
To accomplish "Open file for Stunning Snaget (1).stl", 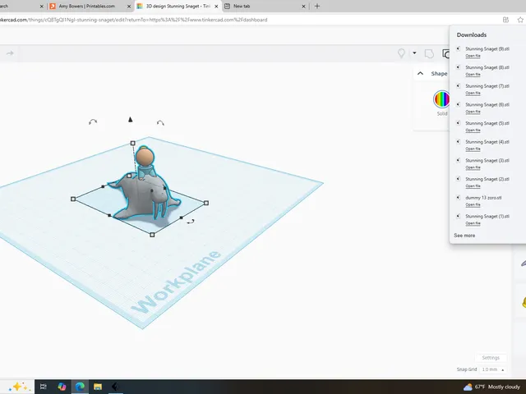I will pos(473,223).
